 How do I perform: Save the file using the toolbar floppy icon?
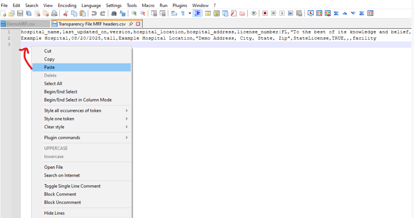pos(20,13)
